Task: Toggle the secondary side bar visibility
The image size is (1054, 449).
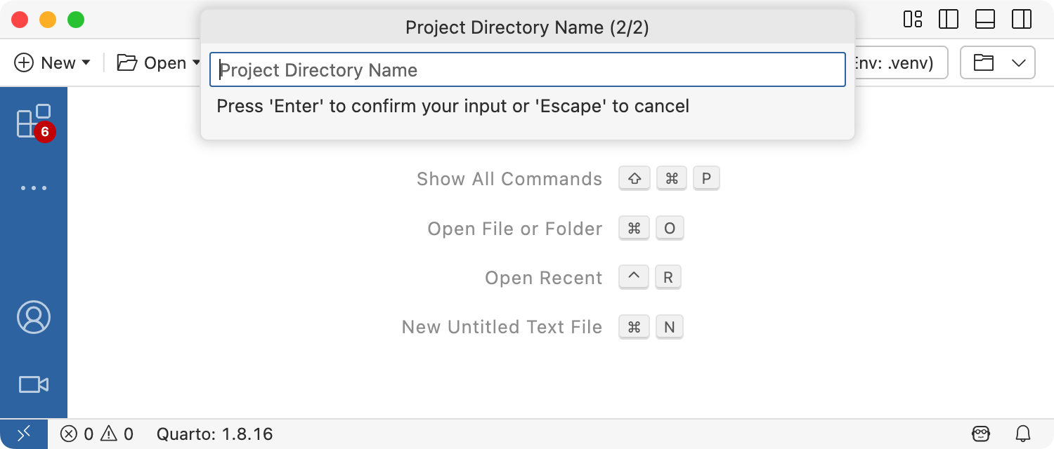Action: (1022, 19)
